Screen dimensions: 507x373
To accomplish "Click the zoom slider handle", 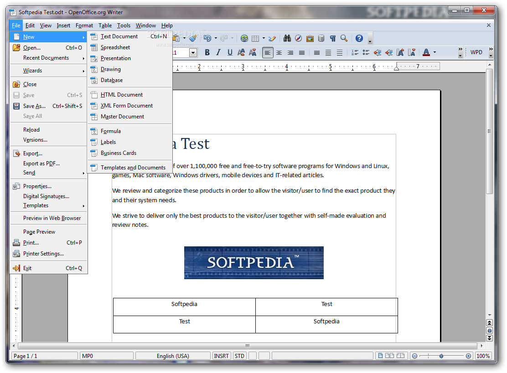I will pos(441,356).
